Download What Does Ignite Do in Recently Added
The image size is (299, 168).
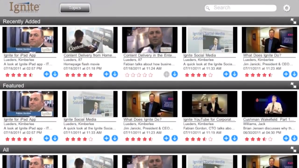tap(295, 74)
